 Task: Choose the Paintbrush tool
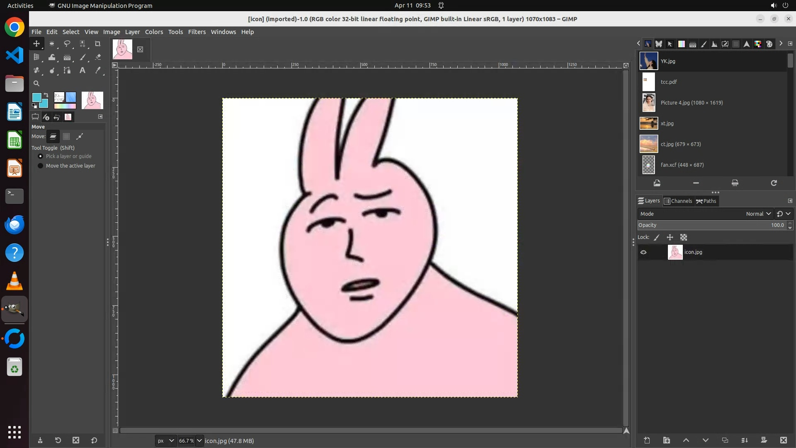[x=83, y=58]
